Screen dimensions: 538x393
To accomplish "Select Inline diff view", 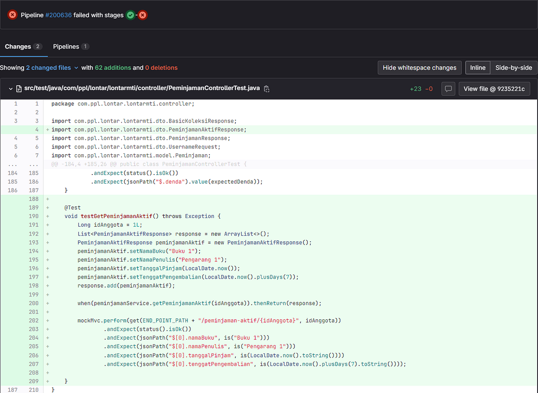I will (477, 68).
